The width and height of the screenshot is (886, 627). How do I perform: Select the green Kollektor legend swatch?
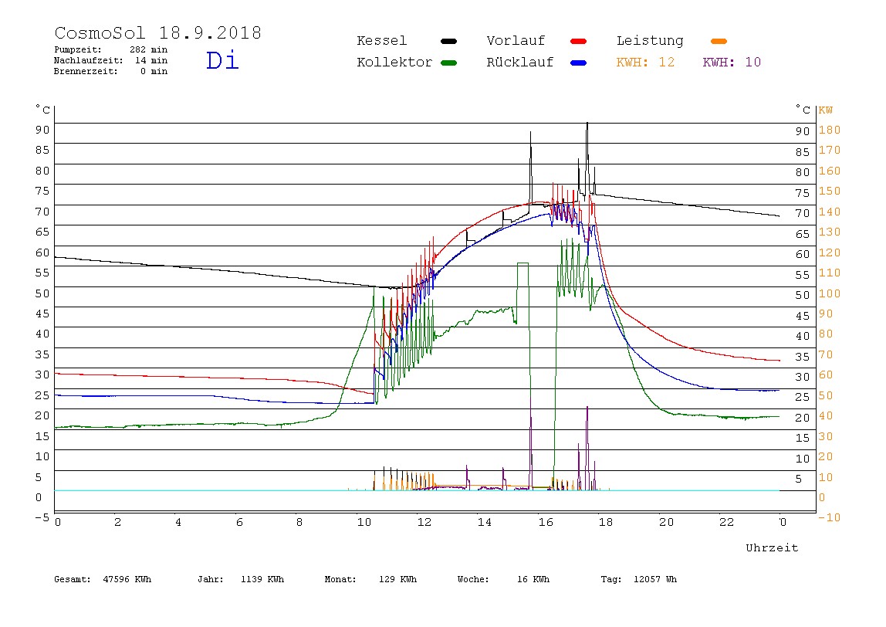448,63
